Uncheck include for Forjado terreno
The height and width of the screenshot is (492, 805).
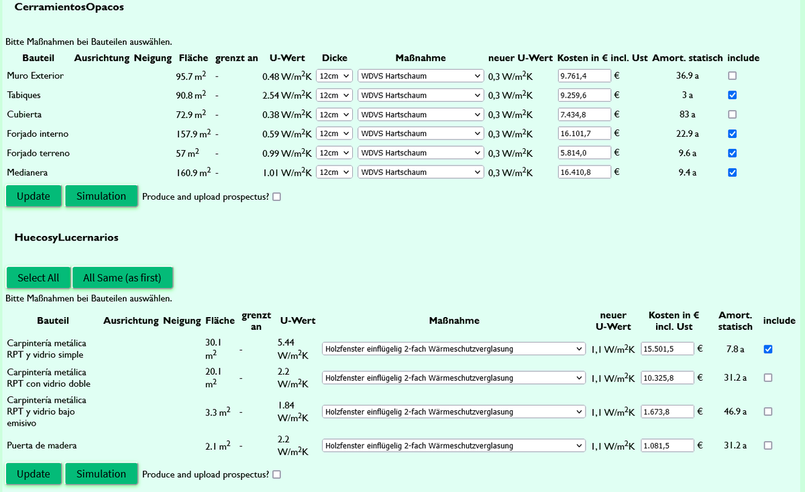pos(733,153)
